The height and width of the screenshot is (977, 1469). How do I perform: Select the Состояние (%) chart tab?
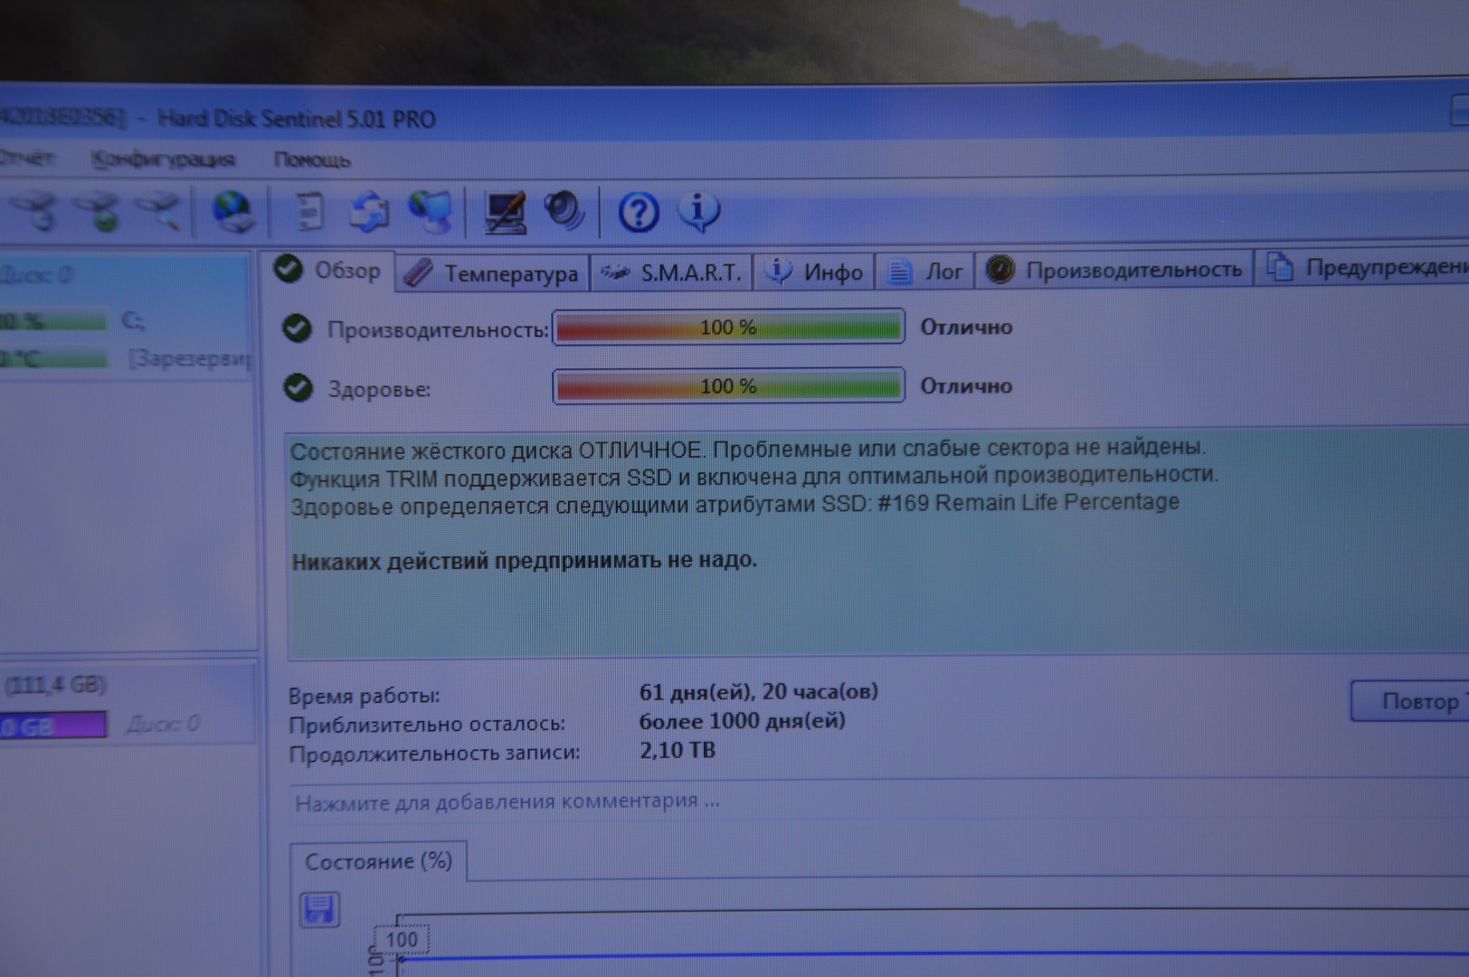tap(378, 861)
